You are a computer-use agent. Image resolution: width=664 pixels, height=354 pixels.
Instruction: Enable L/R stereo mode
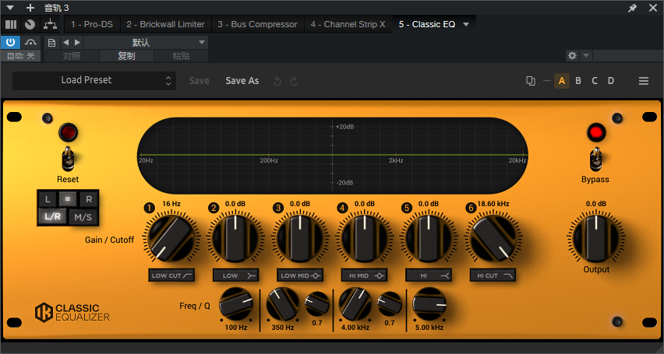coord(52,217)
